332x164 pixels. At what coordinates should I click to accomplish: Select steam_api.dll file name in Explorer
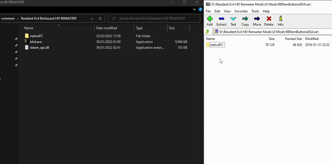coord(39,47)
